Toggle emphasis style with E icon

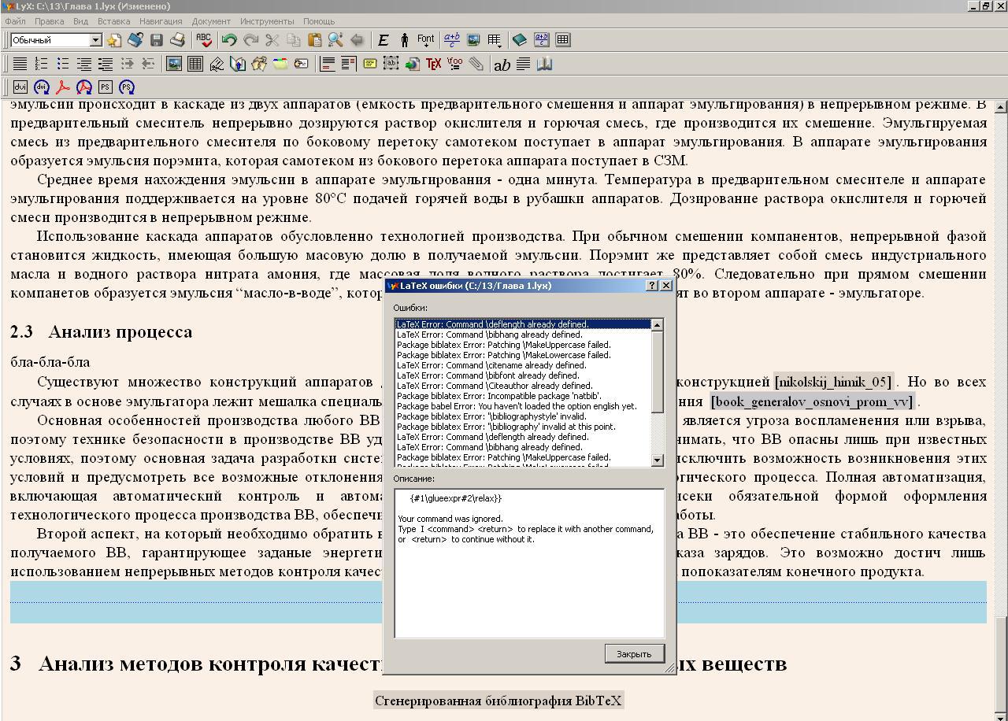(x=384, y=40)
